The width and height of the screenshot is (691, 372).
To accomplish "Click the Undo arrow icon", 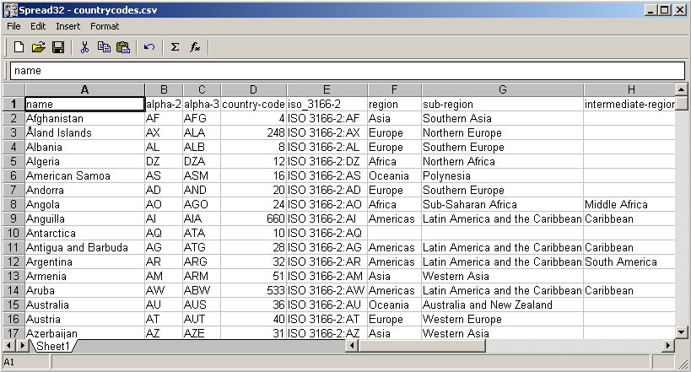I will (149, 47).
